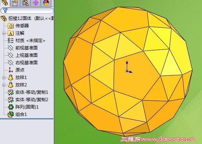
Task: Click the material icon beside 材质
Action: point(10,41)
